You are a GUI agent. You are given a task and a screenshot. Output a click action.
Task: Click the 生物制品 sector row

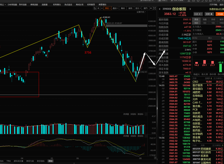[208, 96]
